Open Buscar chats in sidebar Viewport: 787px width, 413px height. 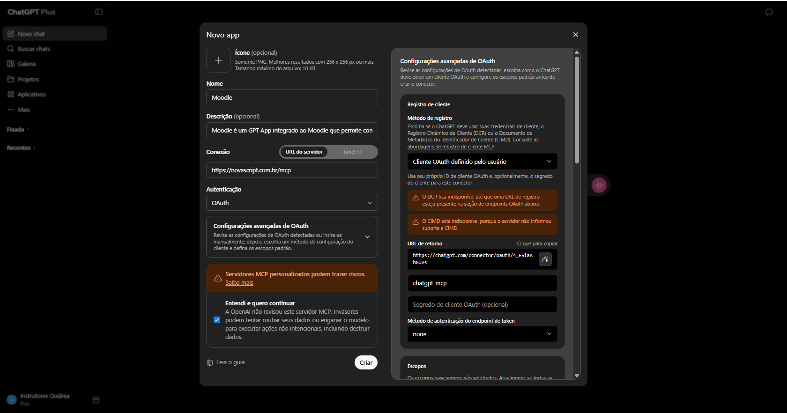(55, 49)
